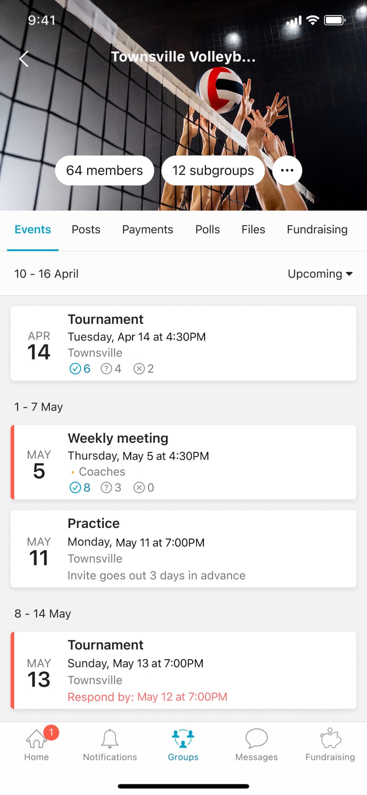Tap going count on Apr 14 Tournament

click(x=80, y=369)
